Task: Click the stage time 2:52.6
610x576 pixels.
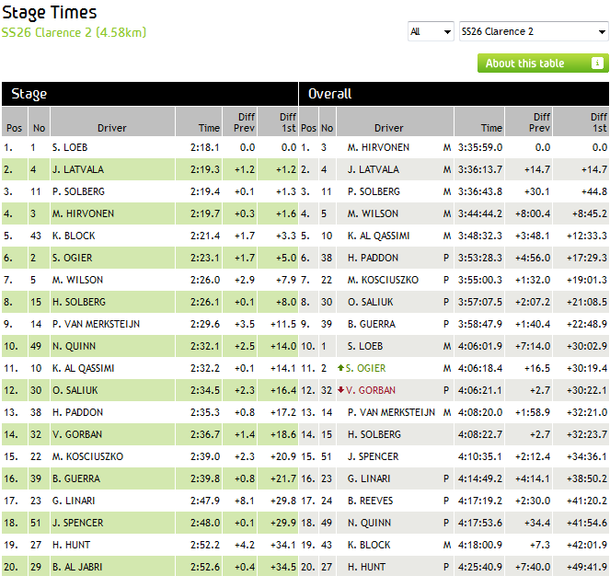Action: (x=205, y=567)
